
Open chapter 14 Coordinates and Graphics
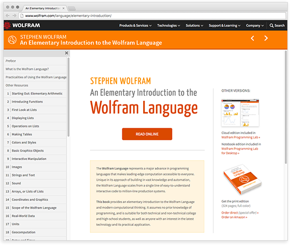tap(35, 199)
